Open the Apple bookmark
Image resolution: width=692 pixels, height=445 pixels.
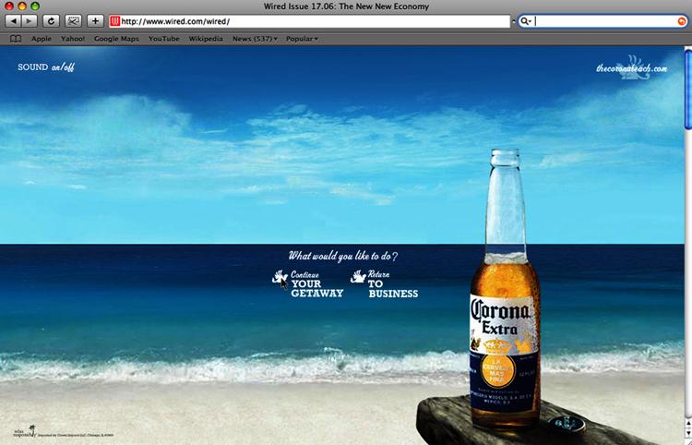[42, 39]
